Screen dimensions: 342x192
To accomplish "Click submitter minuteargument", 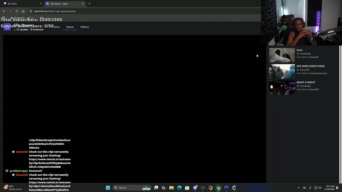I will click(318, 73).
